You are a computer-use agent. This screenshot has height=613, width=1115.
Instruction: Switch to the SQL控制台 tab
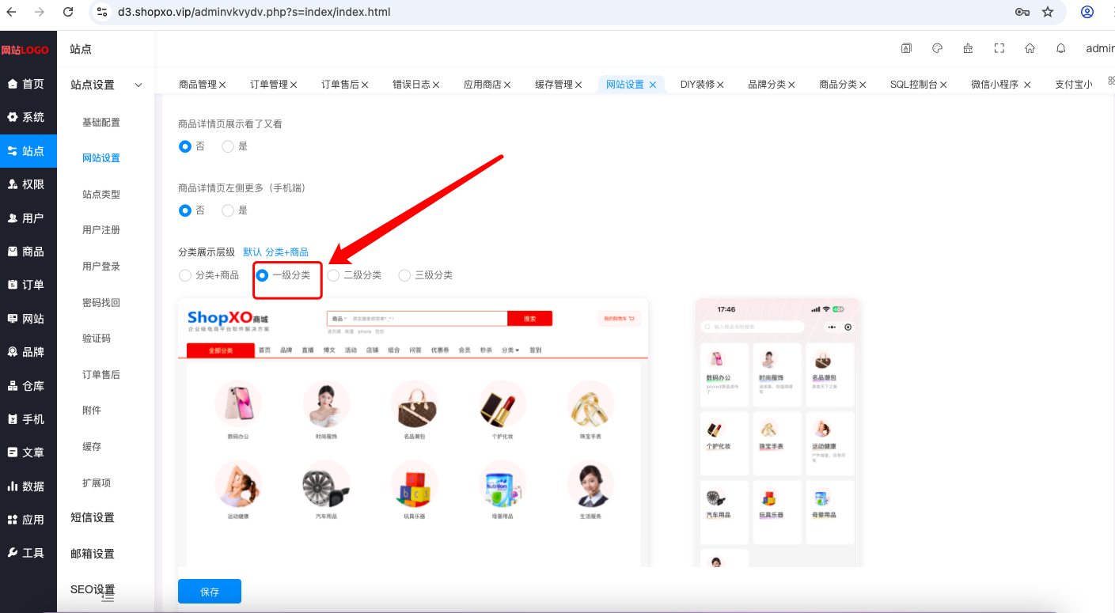[914, 84]
